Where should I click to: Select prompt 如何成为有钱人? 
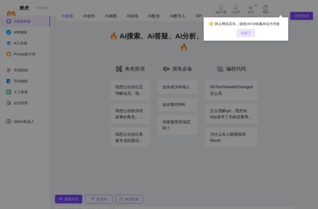(178, 87)
